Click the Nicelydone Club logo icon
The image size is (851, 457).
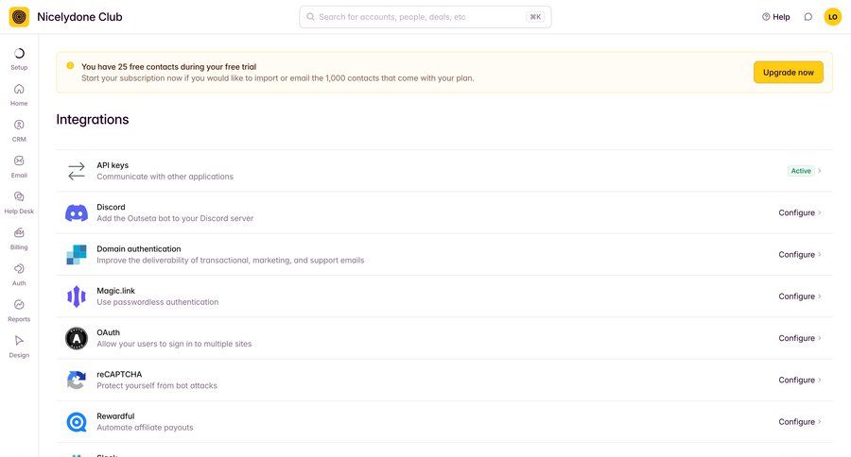pyautogui.click(x=19, y=17)
